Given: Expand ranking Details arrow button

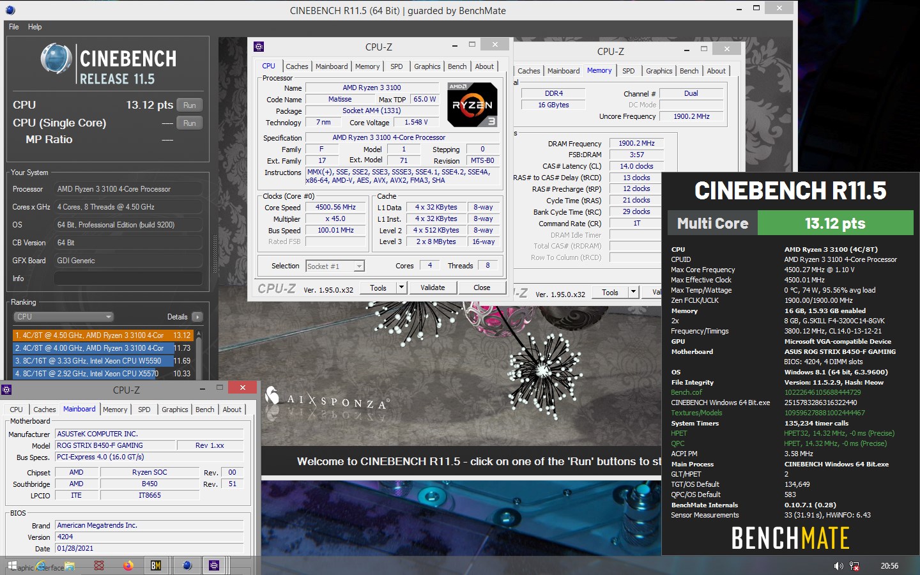Looking at the screenshot, I should point(197,317).
